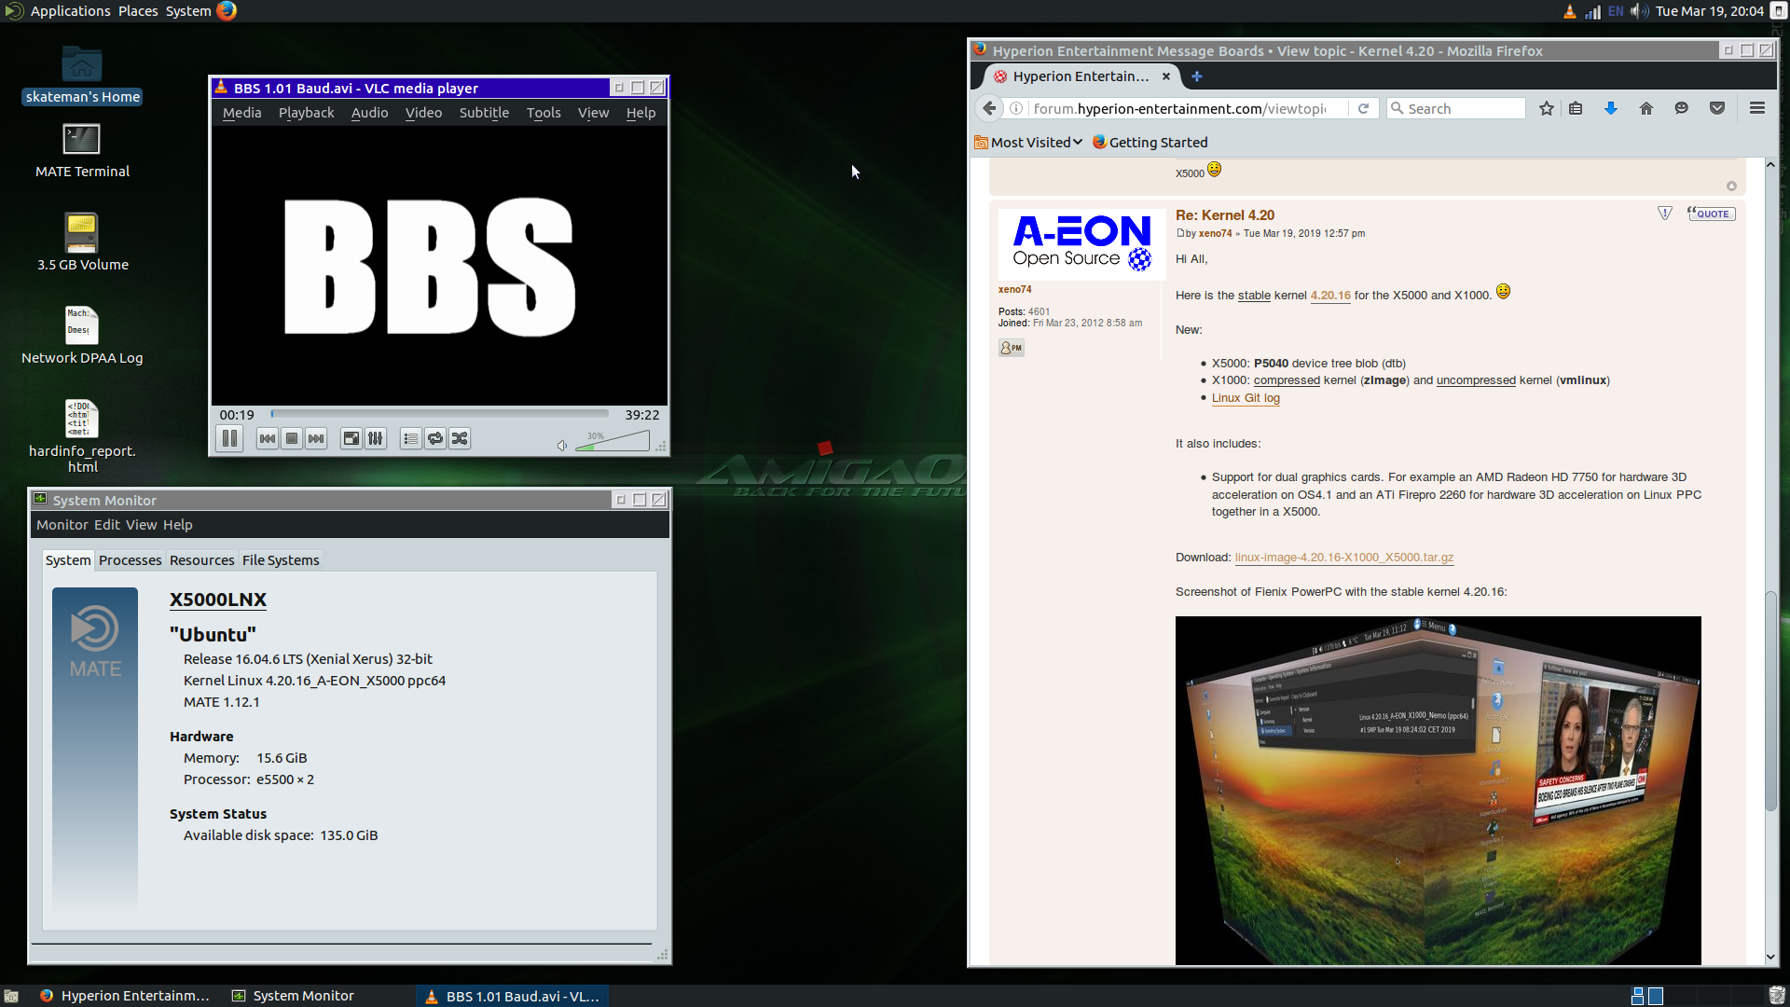Open Fienix PowerPC screenshot thumbnail
The width and height of the screenshot is (1790, 1007).
1438,790
